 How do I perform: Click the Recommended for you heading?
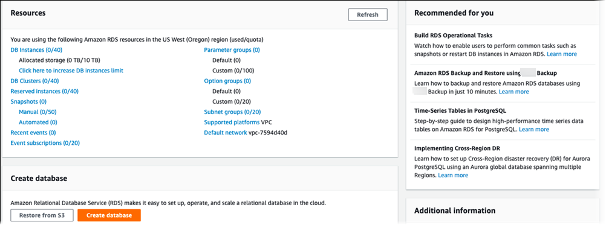click(454, 13)
